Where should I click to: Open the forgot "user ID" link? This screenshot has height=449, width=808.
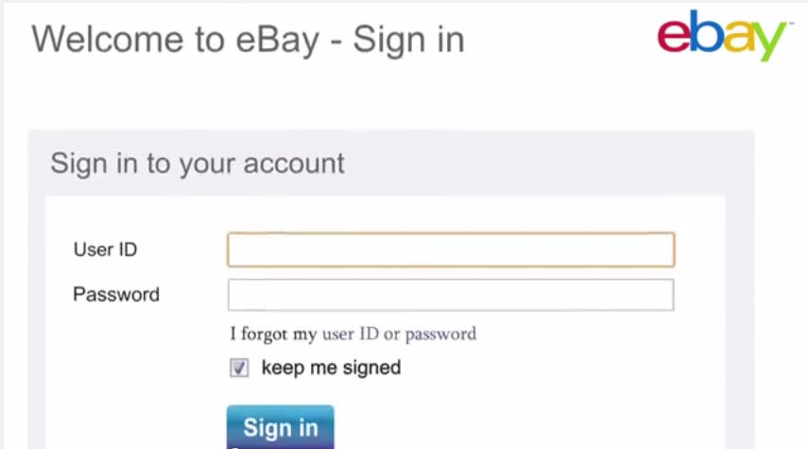pos(351,334)
